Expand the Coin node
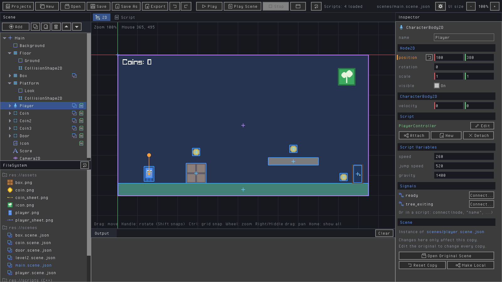The width and height of the screenshot is (502, 282). coord(10,113)
